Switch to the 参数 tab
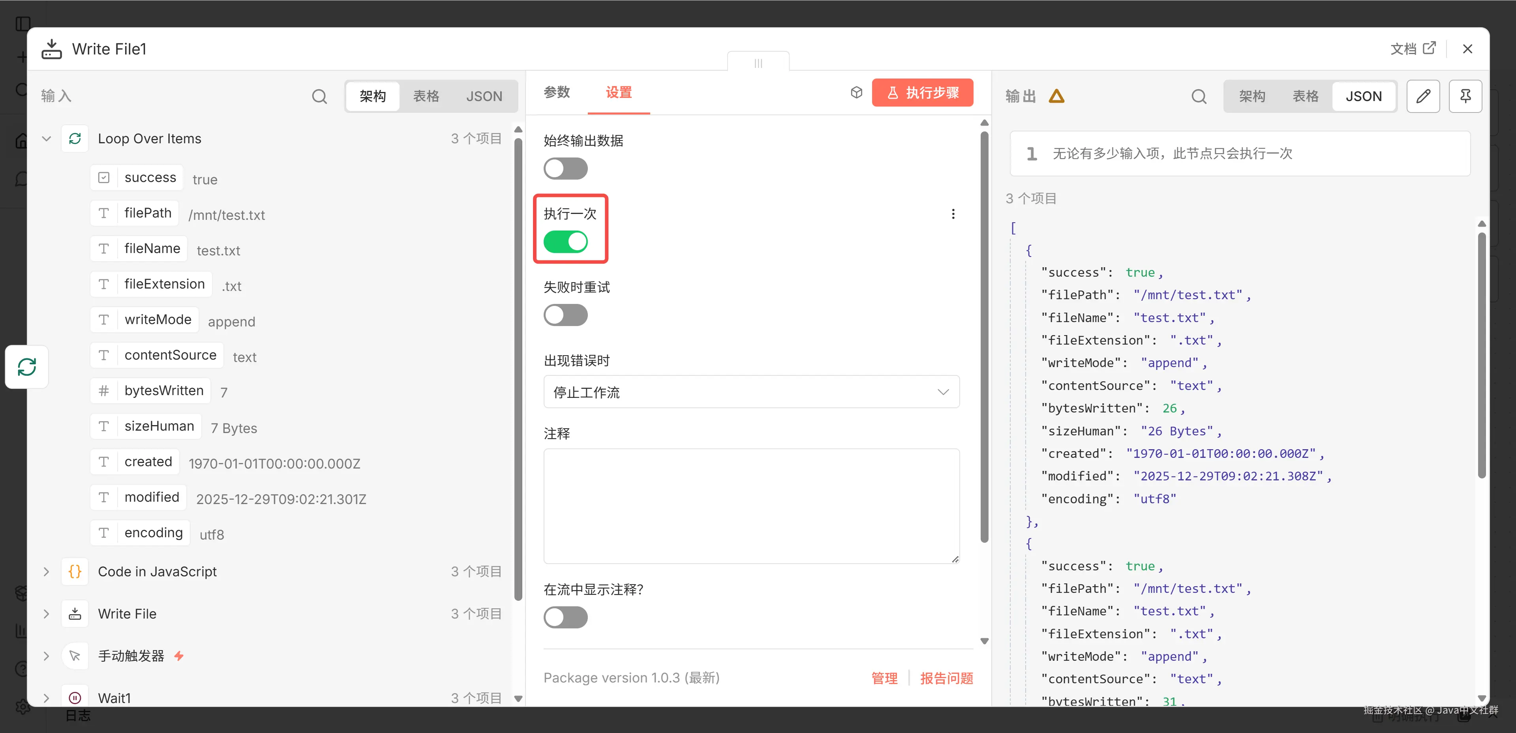The image size is (1516, 733). pyautogui.click(x=556, y=92)
